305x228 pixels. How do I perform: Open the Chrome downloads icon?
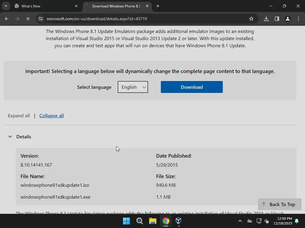(266, 19)
